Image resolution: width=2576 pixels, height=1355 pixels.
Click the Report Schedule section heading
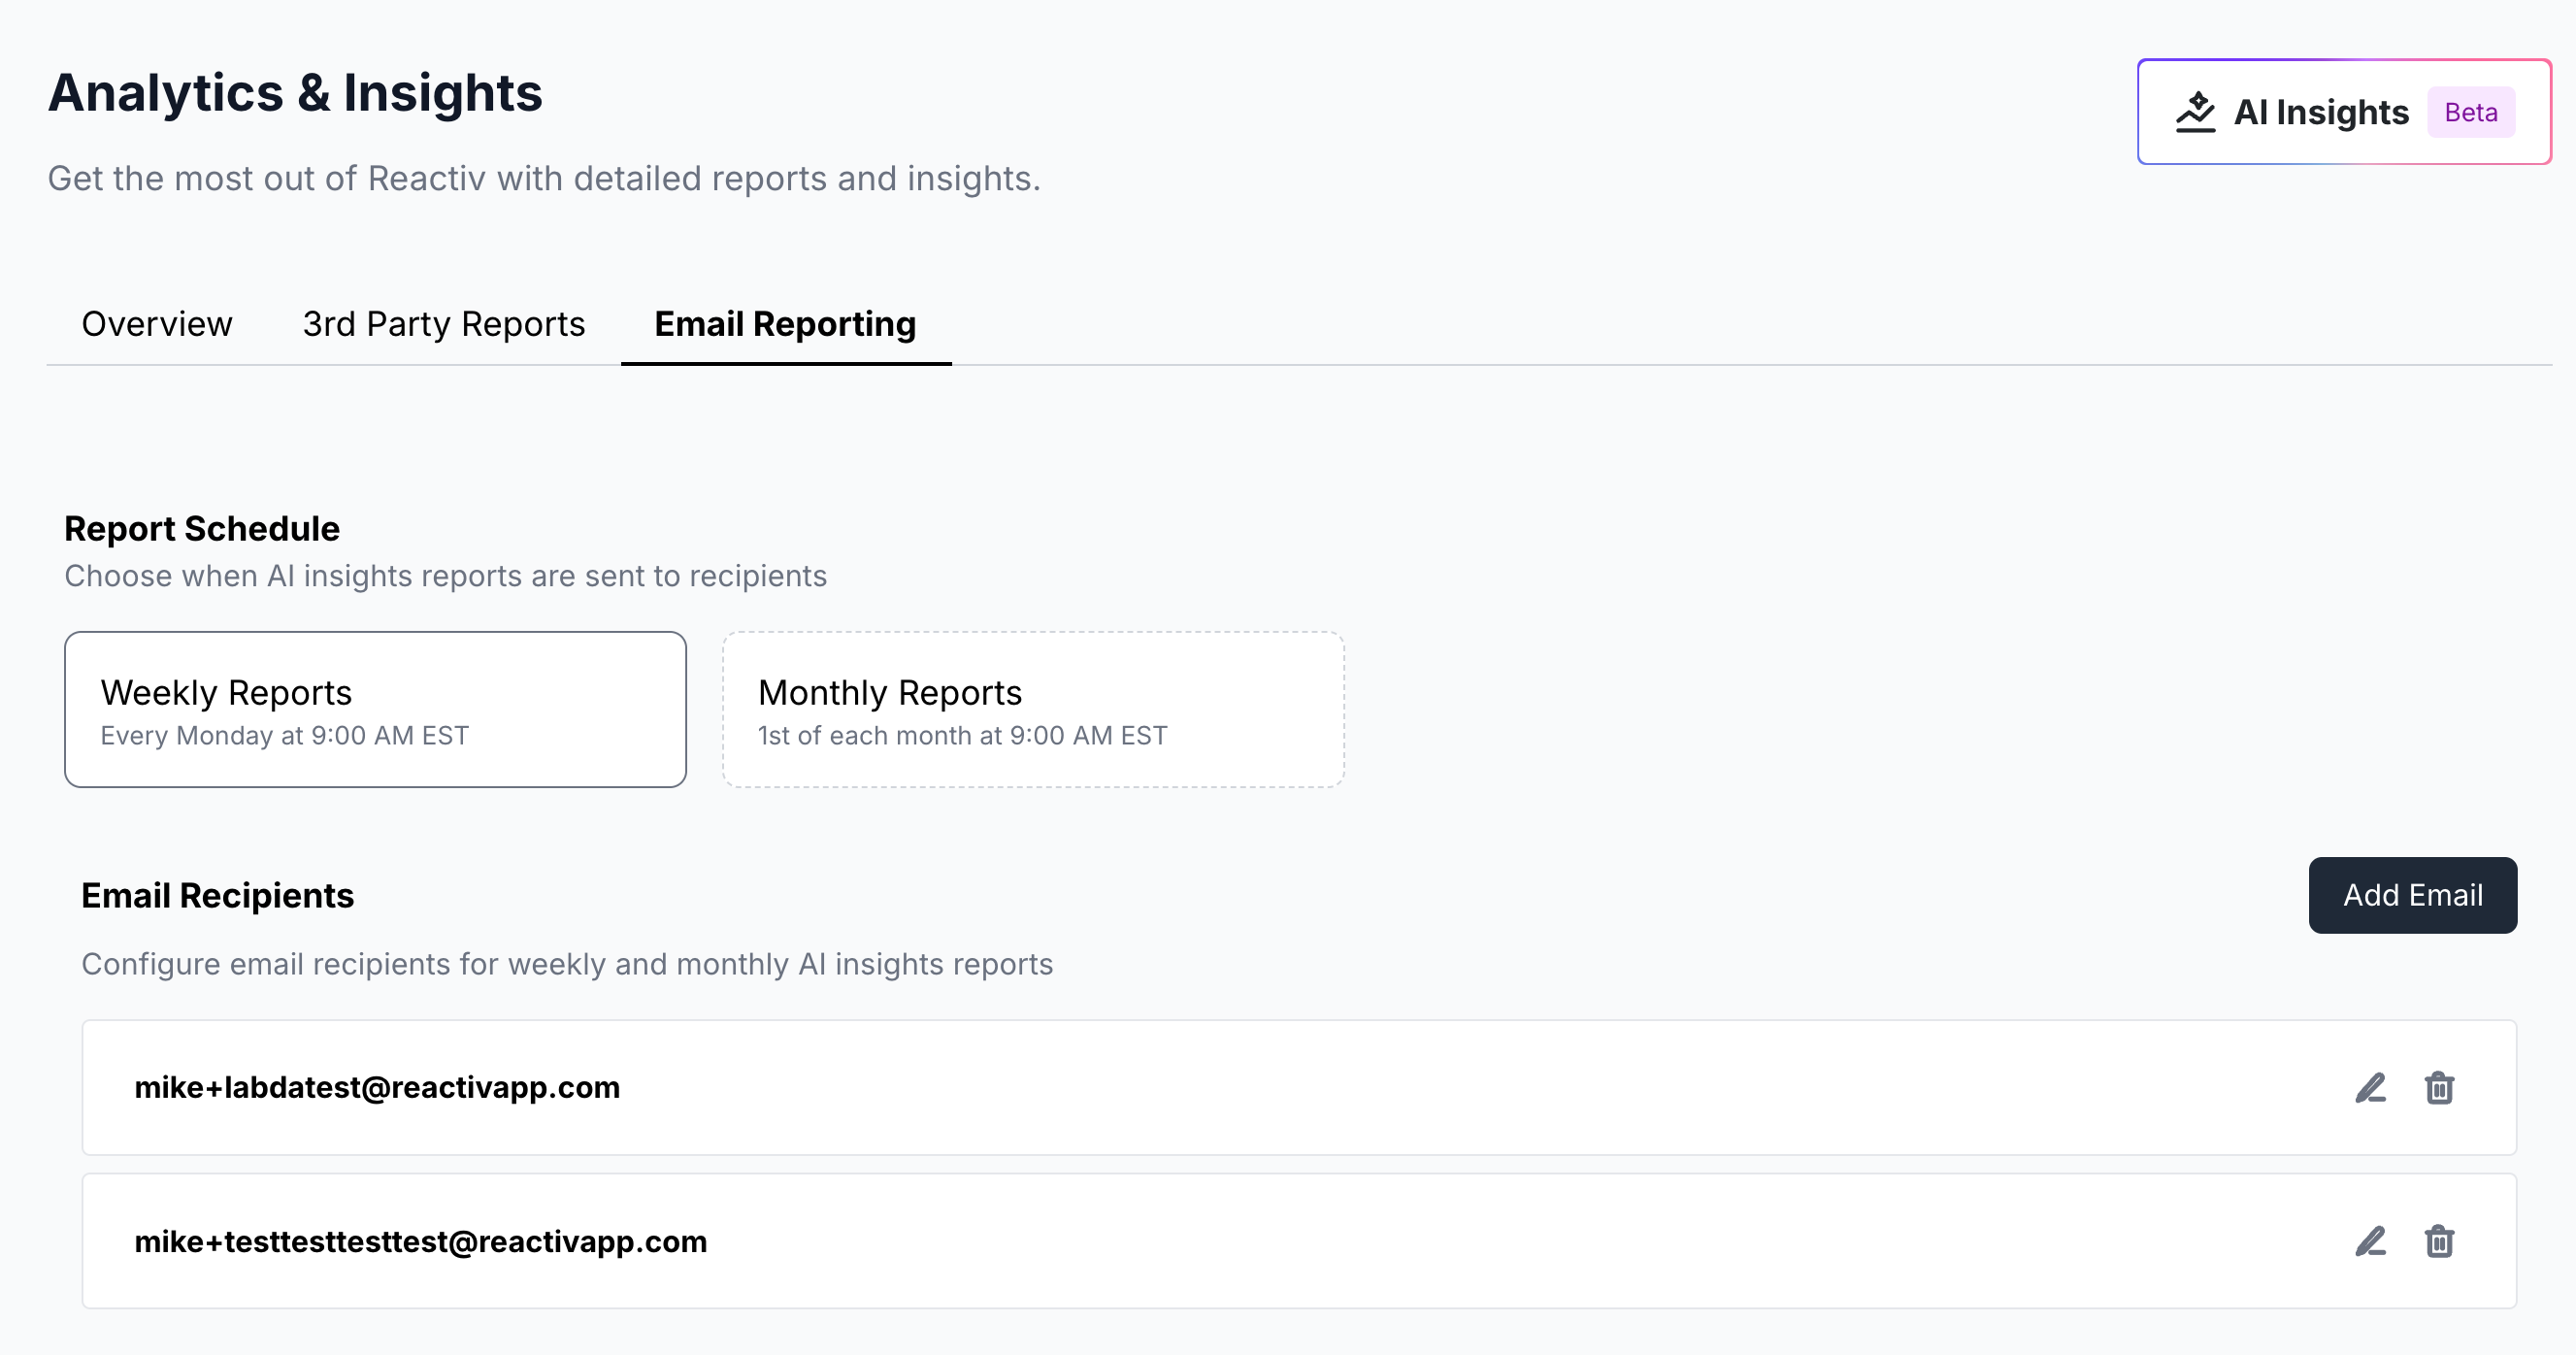(202, 528)
